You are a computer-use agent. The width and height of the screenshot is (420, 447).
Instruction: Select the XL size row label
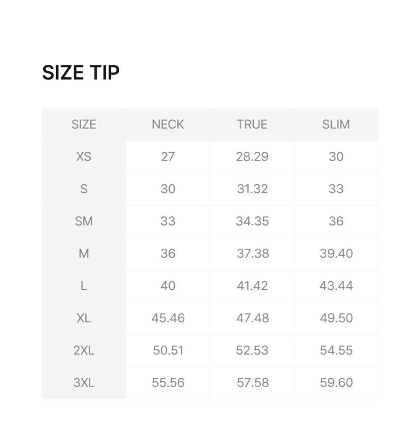[84, 318]
